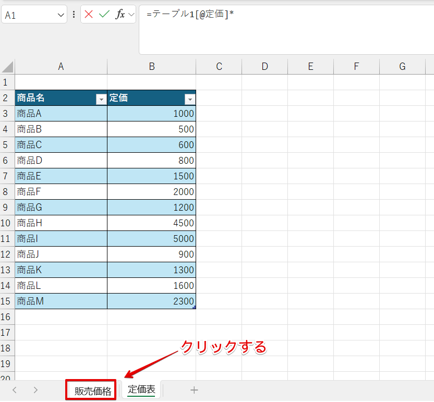Click the 定価 table header cell
The width and height of the screenshot is (434, 402).
click(152, 98)
